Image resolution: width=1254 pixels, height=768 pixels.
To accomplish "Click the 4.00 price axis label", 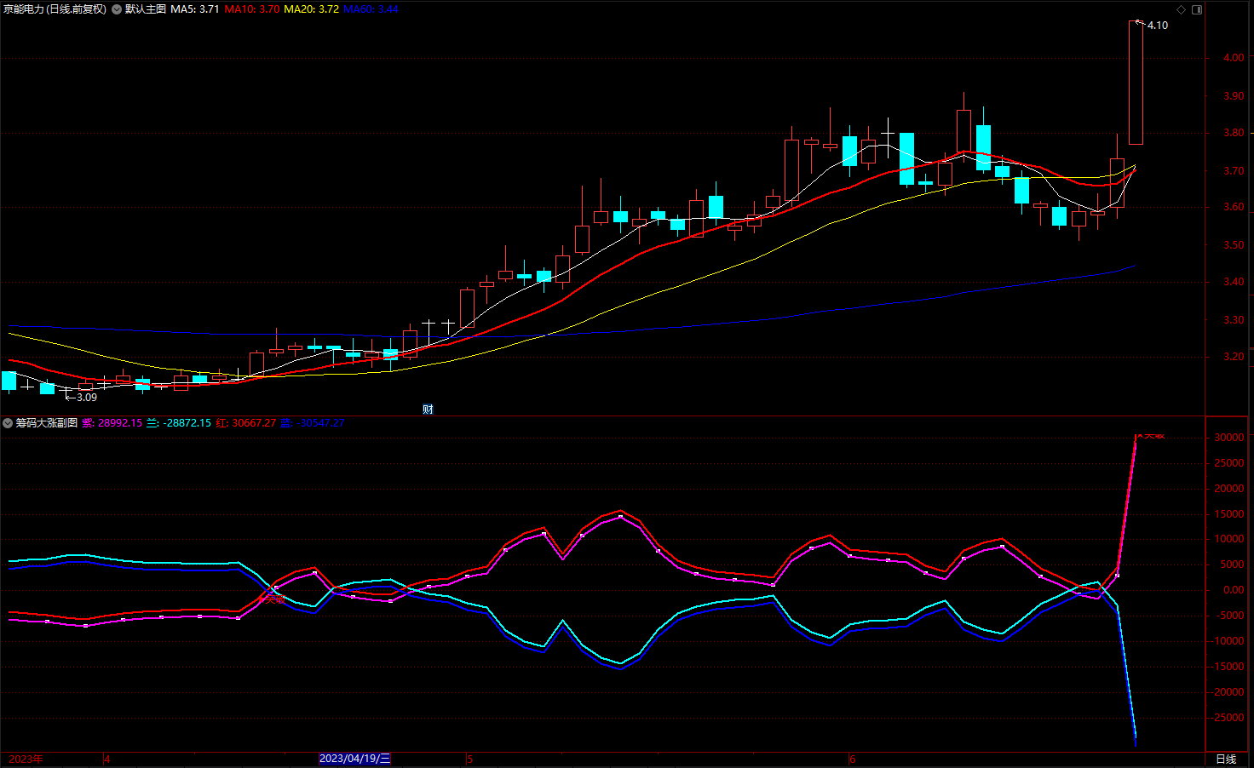I will tap(1234, 58).
